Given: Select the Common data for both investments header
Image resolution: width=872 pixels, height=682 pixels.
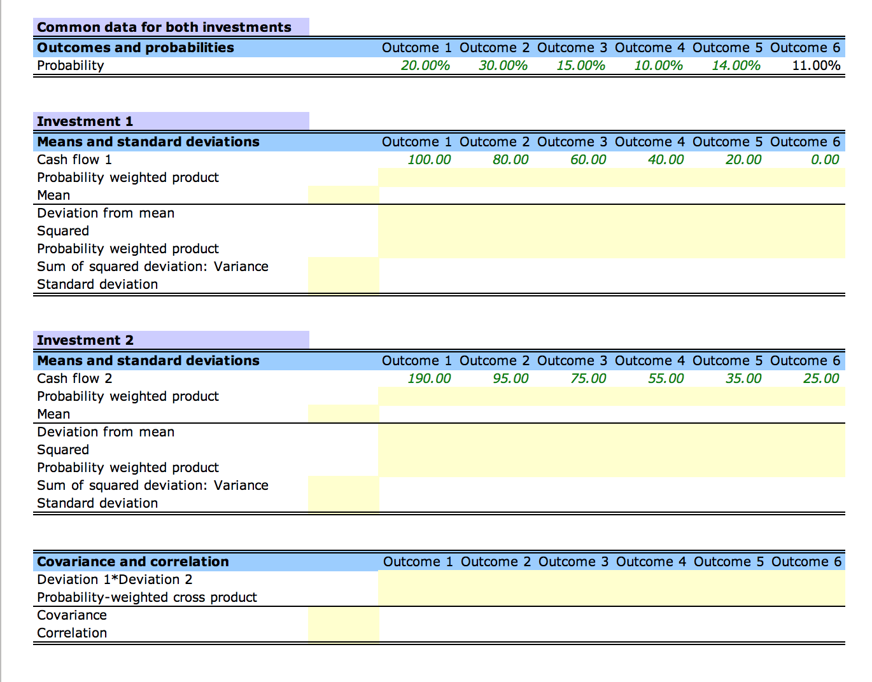Looking at the screenshot, I should click(163, 27).
